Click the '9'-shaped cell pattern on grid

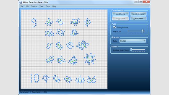pyautogui.click(x=34, y=23)
